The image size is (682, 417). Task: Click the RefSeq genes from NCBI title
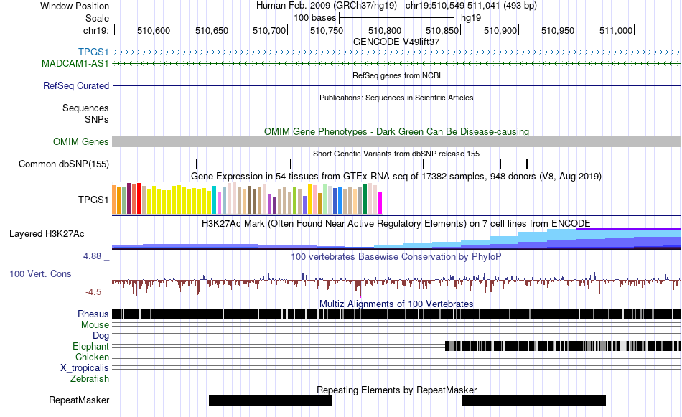click(396, 75)
